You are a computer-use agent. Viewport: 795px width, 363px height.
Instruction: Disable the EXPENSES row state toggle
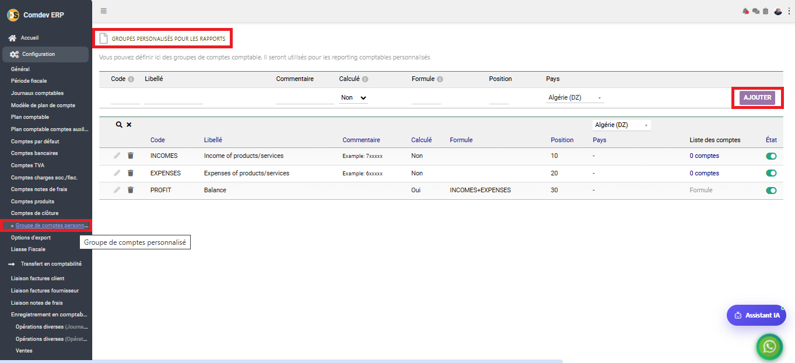(x=771, y=173)
